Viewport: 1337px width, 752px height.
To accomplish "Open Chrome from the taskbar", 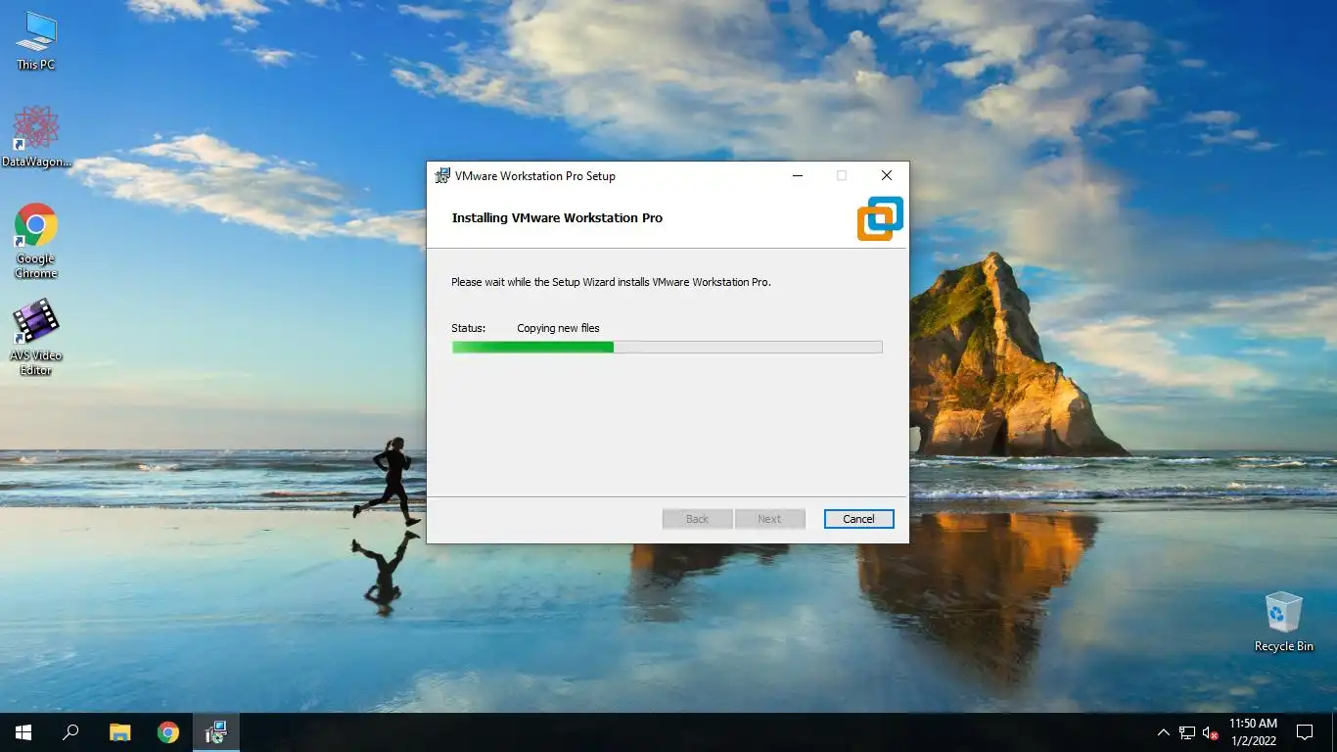I will pos(168,732).
